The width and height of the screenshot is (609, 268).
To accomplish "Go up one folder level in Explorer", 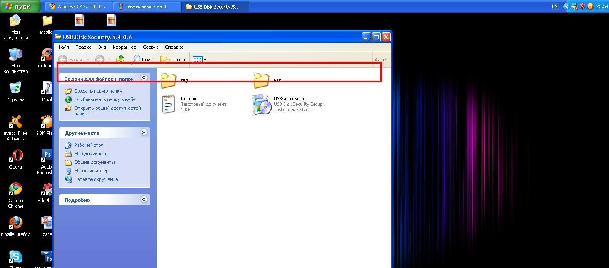I will [x=120, y=59].
